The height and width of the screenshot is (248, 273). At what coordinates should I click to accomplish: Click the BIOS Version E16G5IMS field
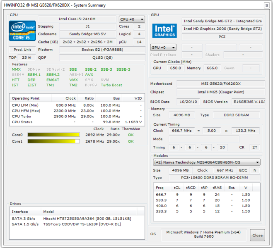(x=249, y=102)
